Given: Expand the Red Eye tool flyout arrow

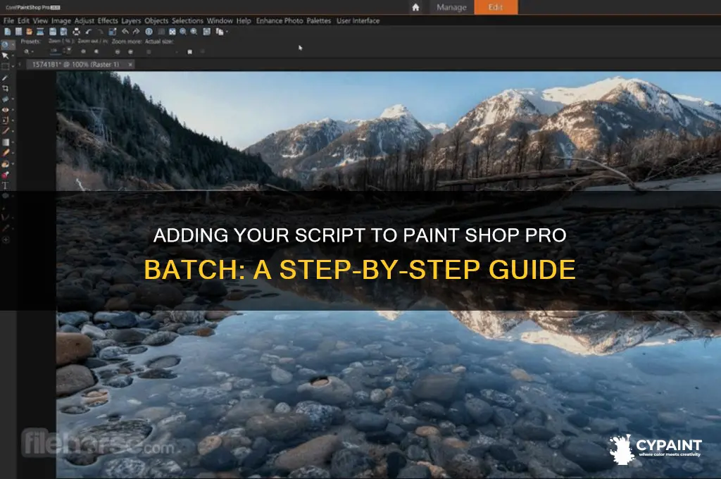Looking at the screenshot, I should (x=13, y=110).
